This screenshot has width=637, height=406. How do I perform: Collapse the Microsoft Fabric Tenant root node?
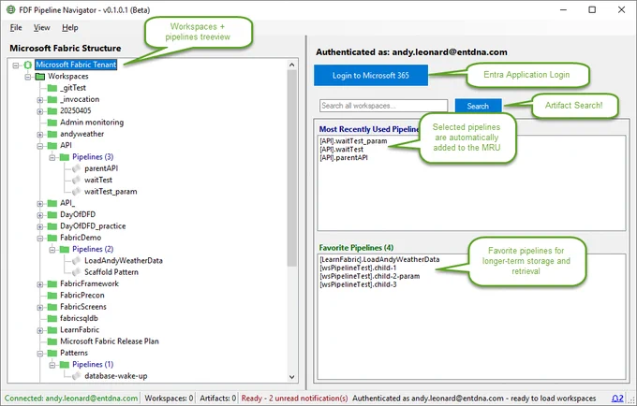[15, 65]
